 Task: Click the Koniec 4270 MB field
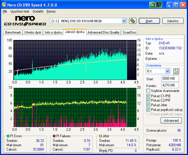click(x=170, y=85)
